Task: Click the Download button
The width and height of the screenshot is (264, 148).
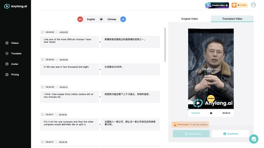Action: click(230, 134)
